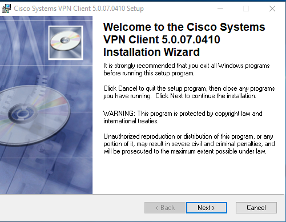Click Next to continue installation

[x=207, y=208]
